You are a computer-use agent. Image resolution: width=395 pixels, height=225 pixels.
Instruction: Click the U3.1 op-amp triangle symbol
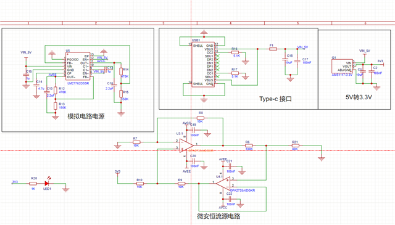(186, 145)
